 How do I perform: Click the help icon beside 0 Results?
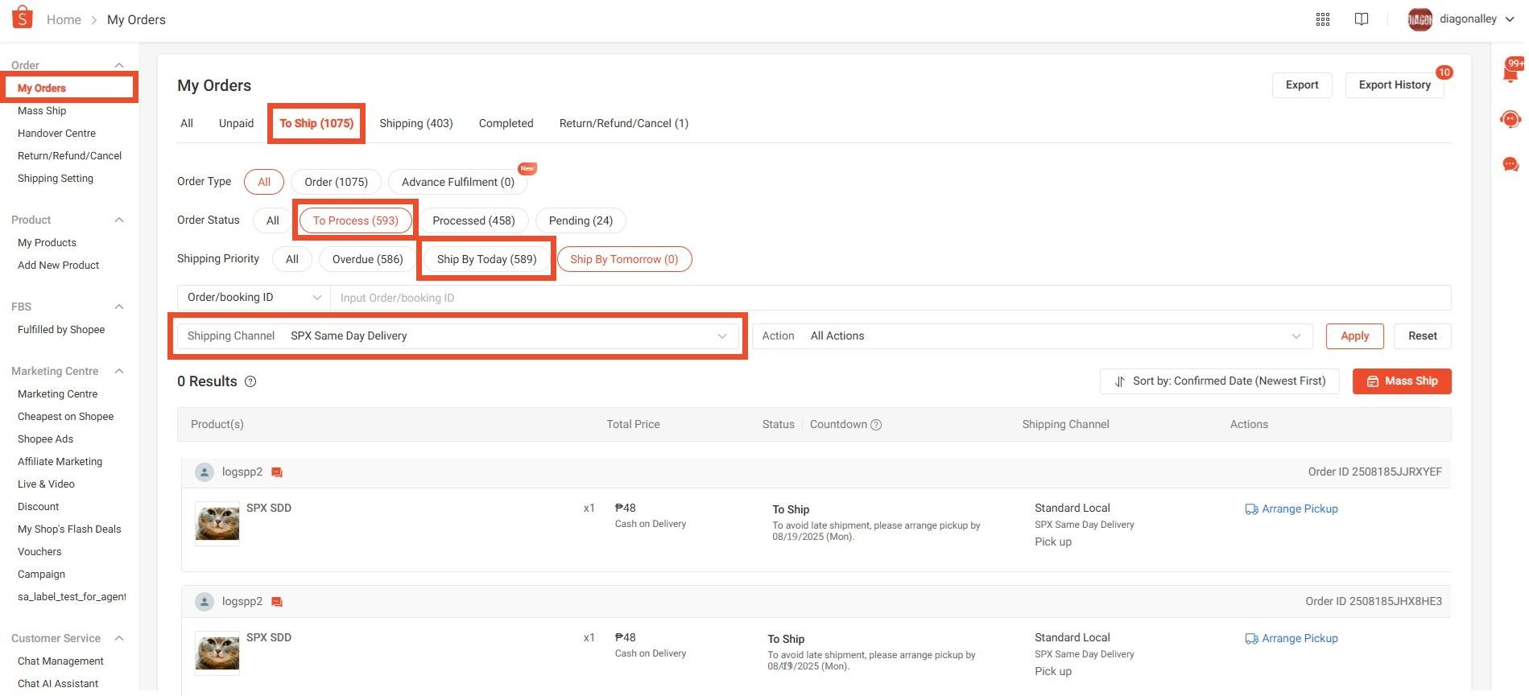click(250, 381)
